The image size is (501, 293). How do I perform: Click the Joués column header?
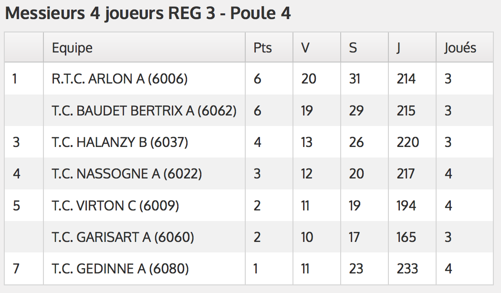[460, 48]
